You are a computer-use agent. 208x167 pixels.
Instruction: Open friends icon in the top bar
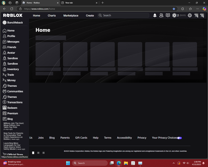coord(161,15)
